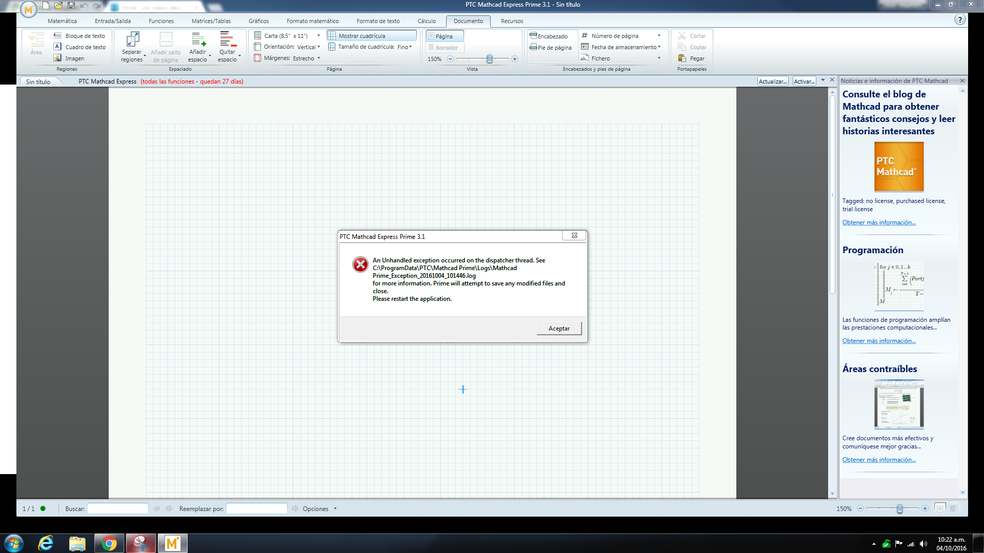This screenshot has width=984, height=553.
Task: Switch to the Matrices/Tablas ribbon tab
Action: [x=211, y=21]
